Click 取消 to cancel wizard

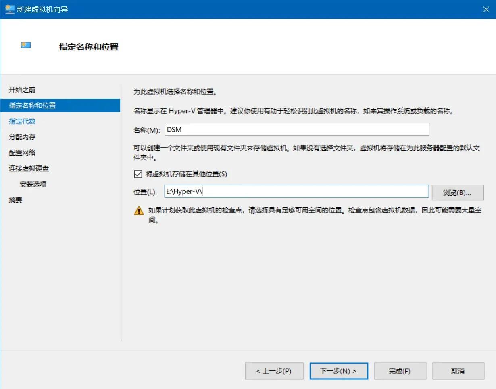click(458, 371)
